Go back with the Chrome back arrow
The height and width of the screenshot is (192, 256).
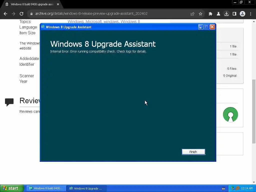tap(5, 14)
